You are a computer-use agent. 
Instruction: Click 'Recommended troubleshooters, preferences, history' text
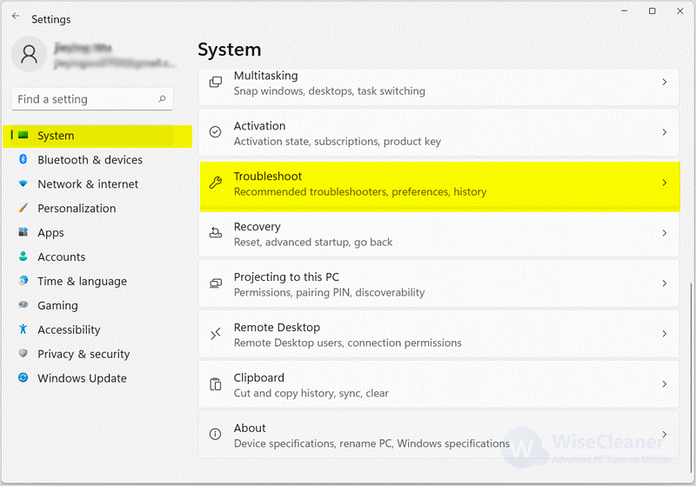point(360,191)
